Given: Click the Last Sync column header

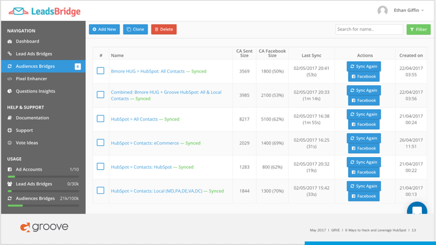Looking at the screenshot, I should pos(311,55).
